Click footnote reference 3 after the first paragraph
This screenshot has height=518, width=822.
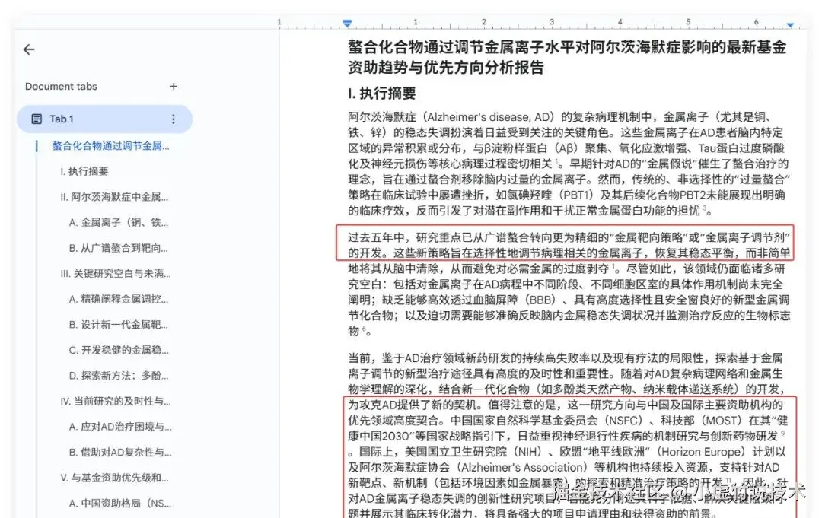point(706,209)
